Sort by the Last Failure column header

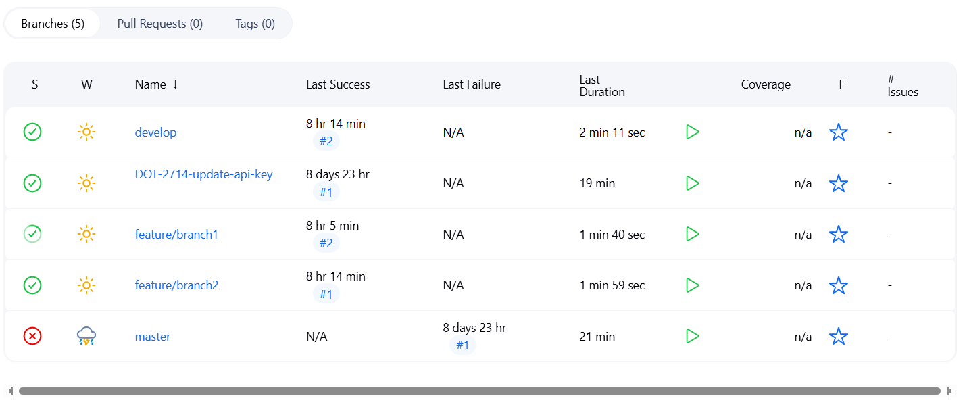472,84
